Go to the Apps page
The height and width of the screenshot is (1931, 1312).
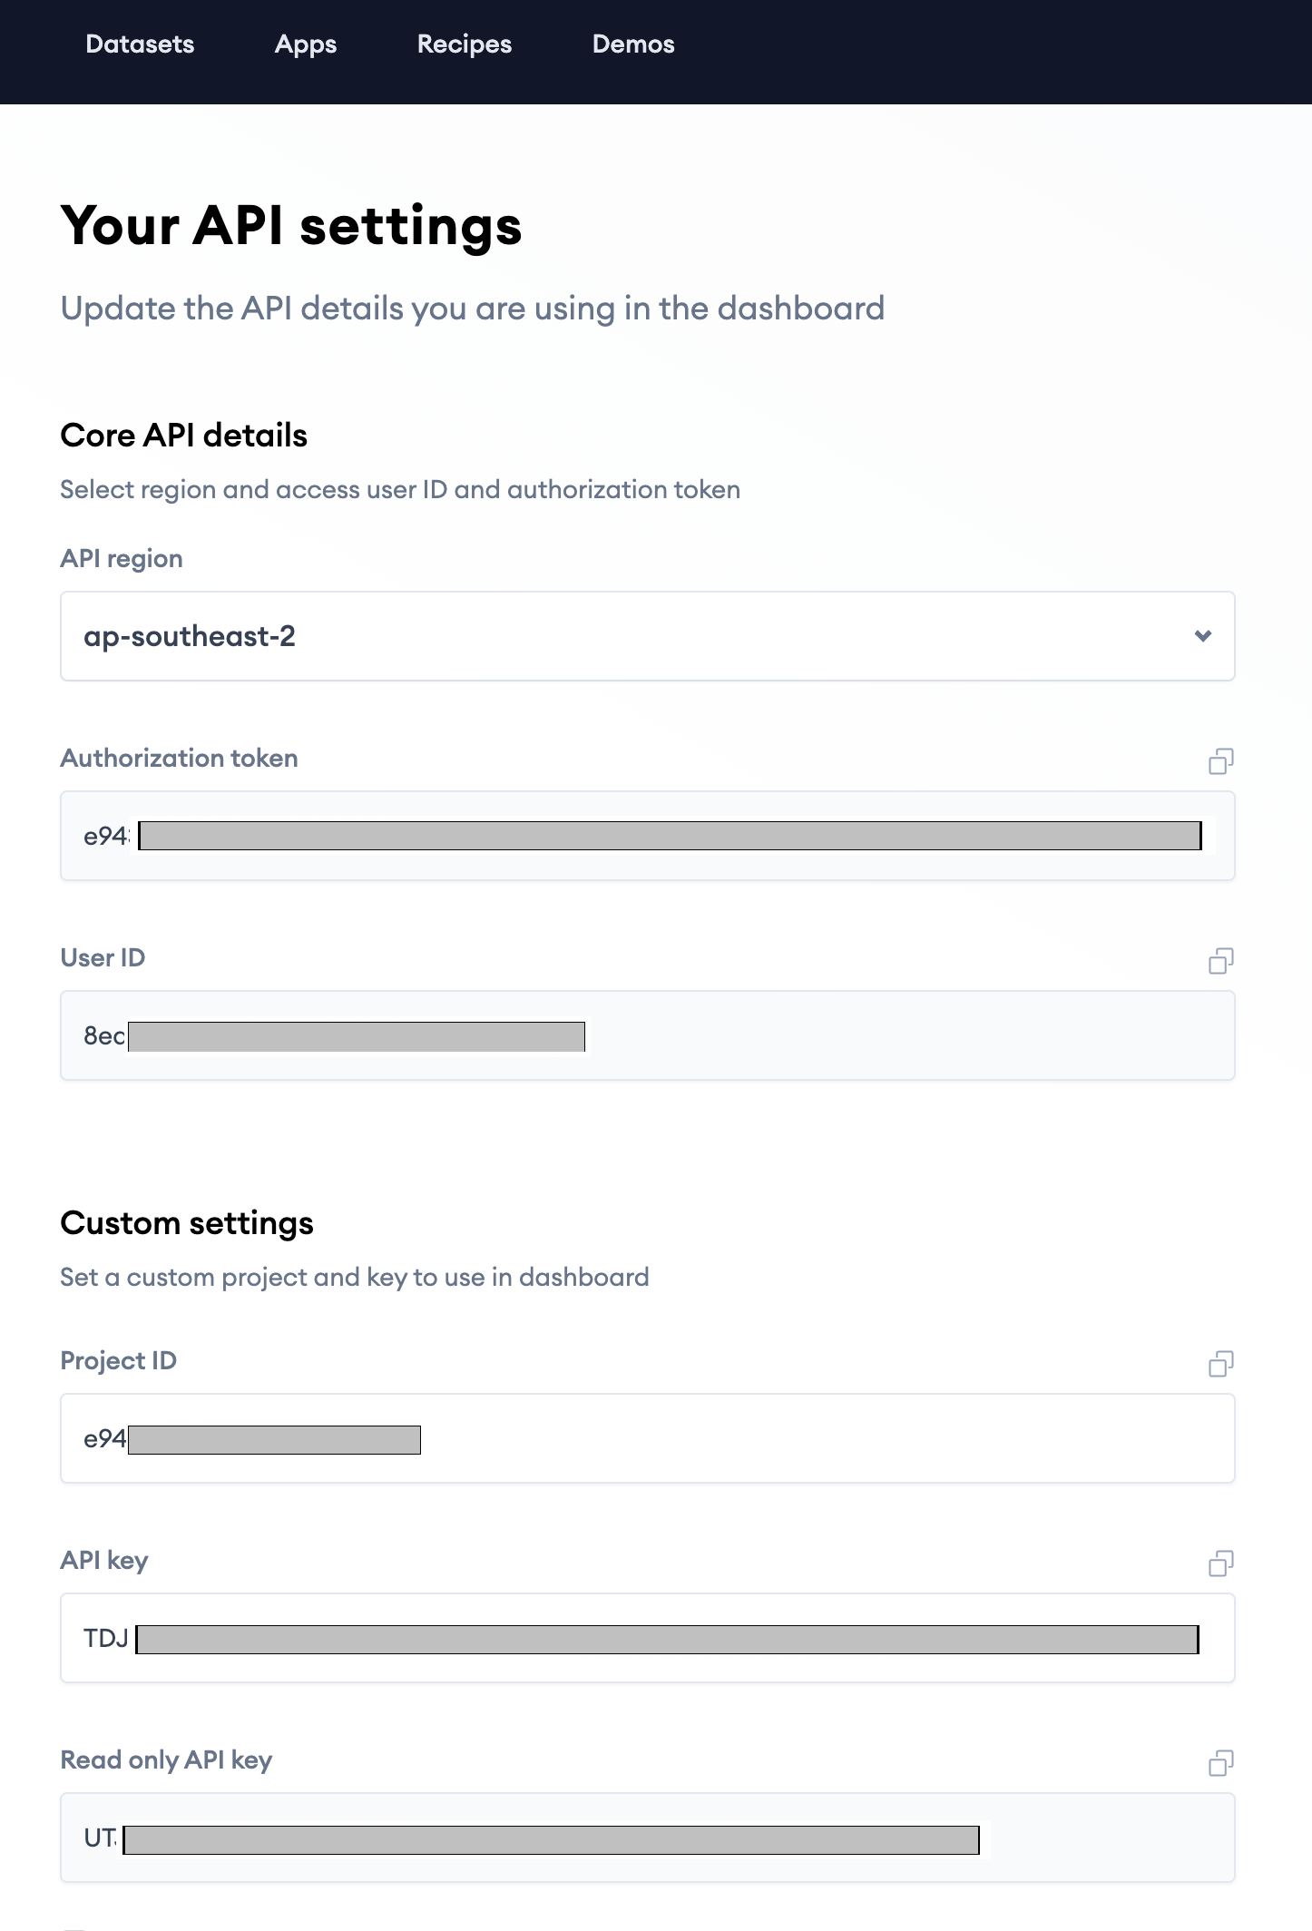tap(306, 44)
